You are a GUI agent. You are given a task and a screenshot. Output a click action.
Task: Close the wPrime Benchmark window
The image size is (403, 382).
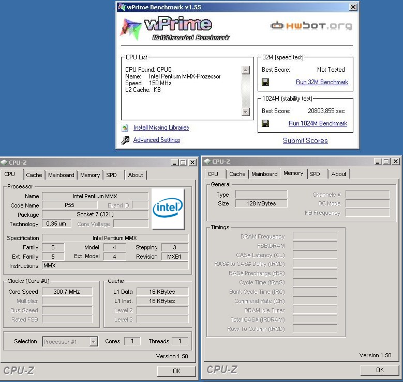click(353, 7)
